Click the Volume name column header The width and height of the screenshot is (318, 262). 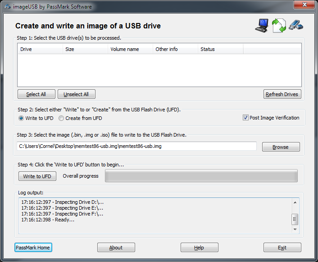pos(130,49)
